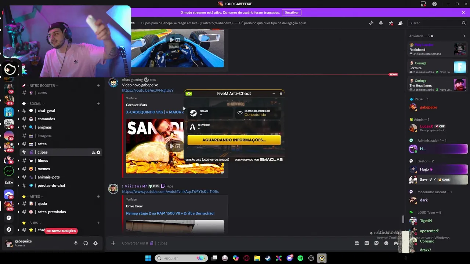Open the X-CABOQUINHO 5KG video title link
The width and height of the screenshot is (470, 264).
pos(155,112)
